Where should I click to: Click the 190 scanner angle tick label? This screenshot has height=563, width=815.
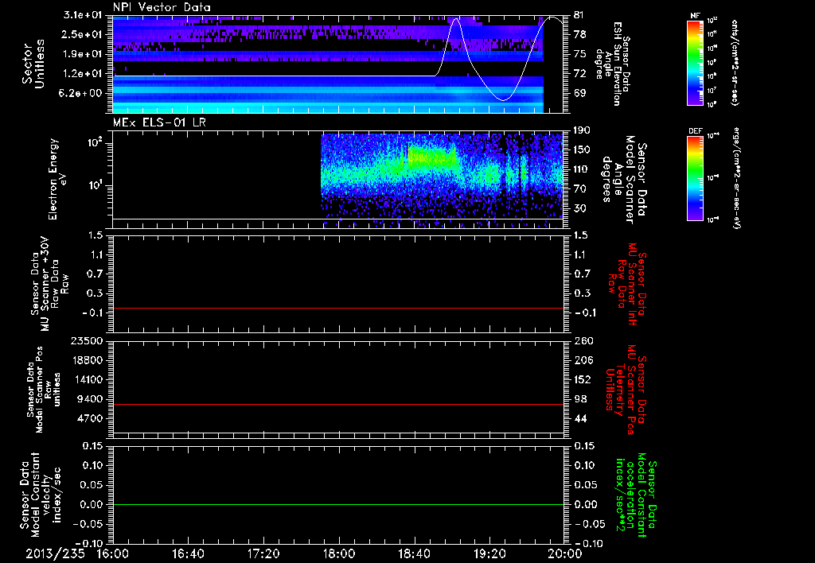pos(582,130)
